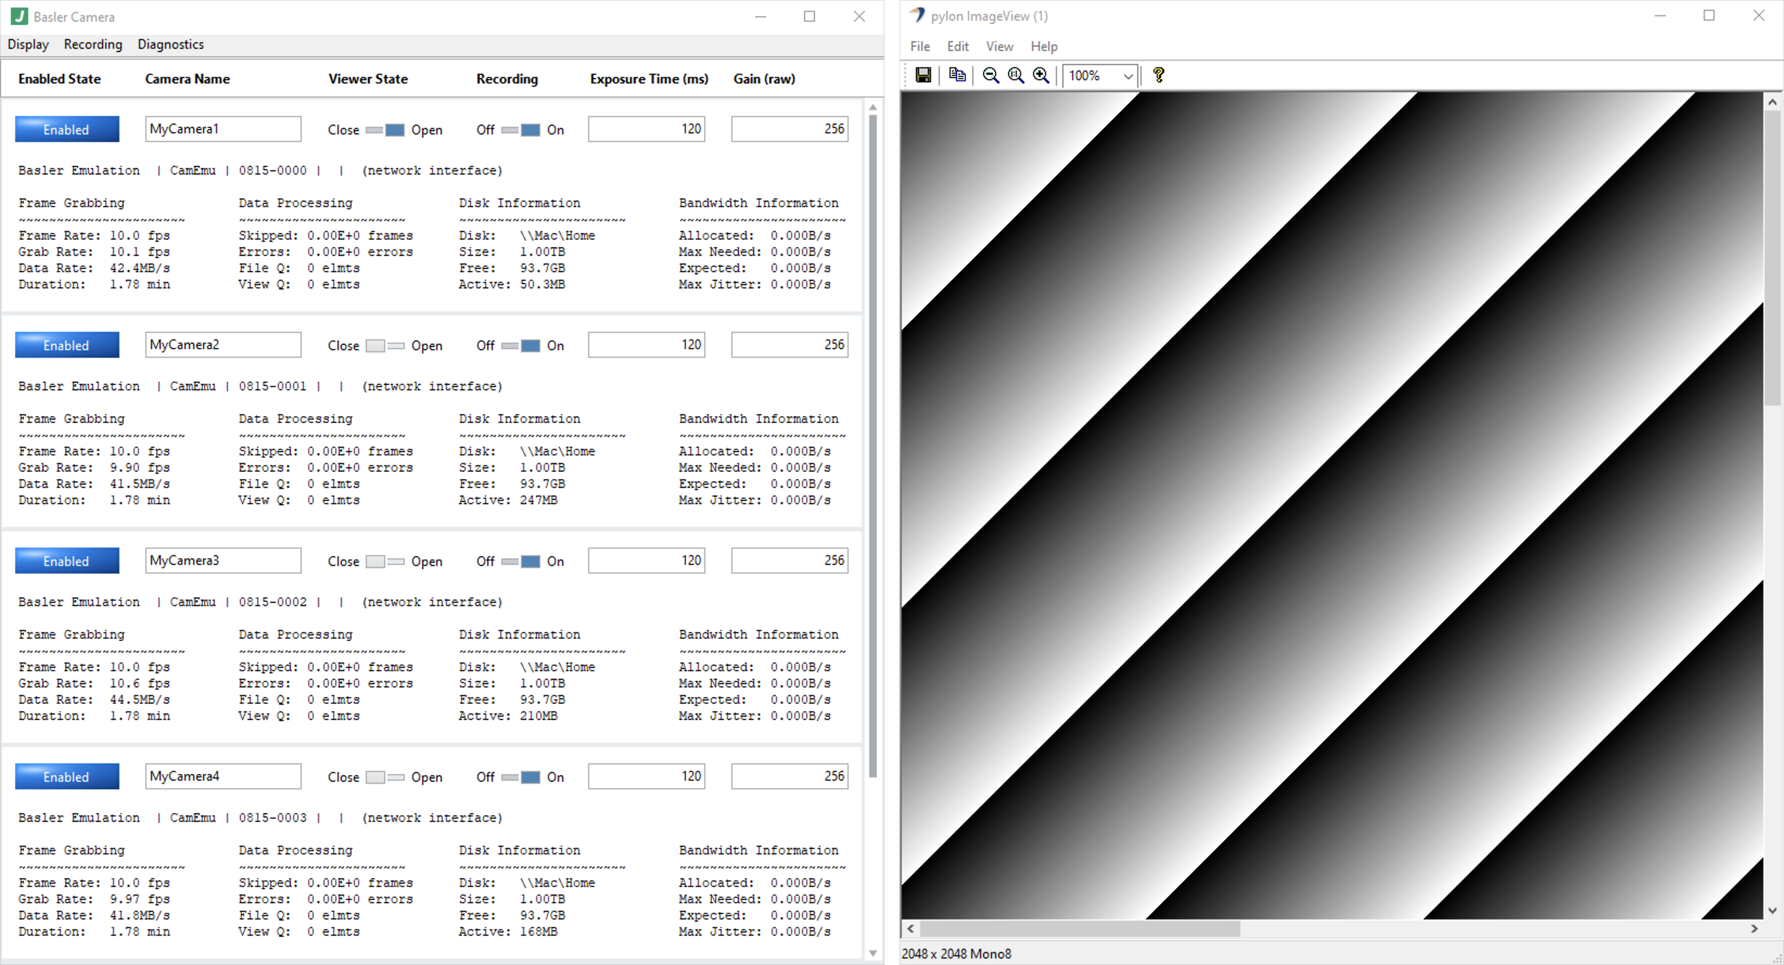Click the image viewer horizontal scrollbar
Screen dimensions: 1784x965
pyautogui.click(x=1079, y=929)
